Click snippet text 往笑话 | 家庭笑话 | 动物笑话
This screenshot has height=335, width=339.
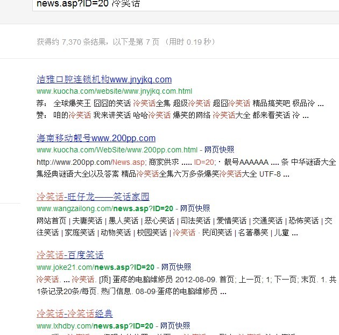(83, 233)
